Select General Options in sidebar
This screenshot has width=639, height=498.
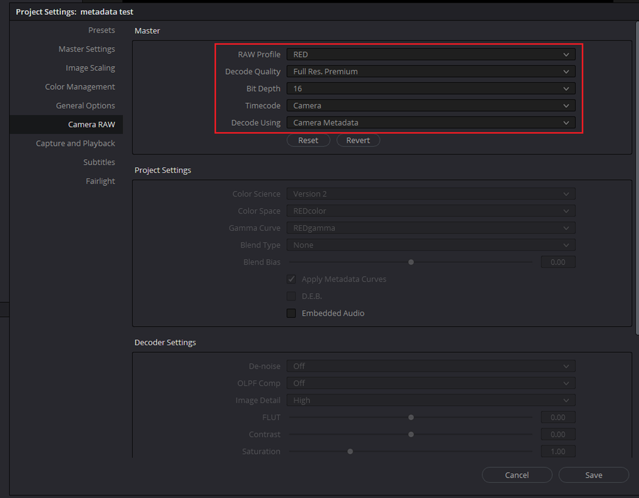85,105
